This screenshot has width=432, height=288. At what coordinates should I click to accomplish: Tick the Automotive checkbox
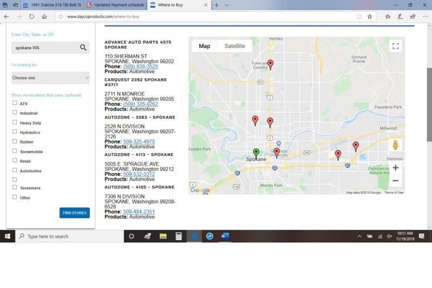15,170
